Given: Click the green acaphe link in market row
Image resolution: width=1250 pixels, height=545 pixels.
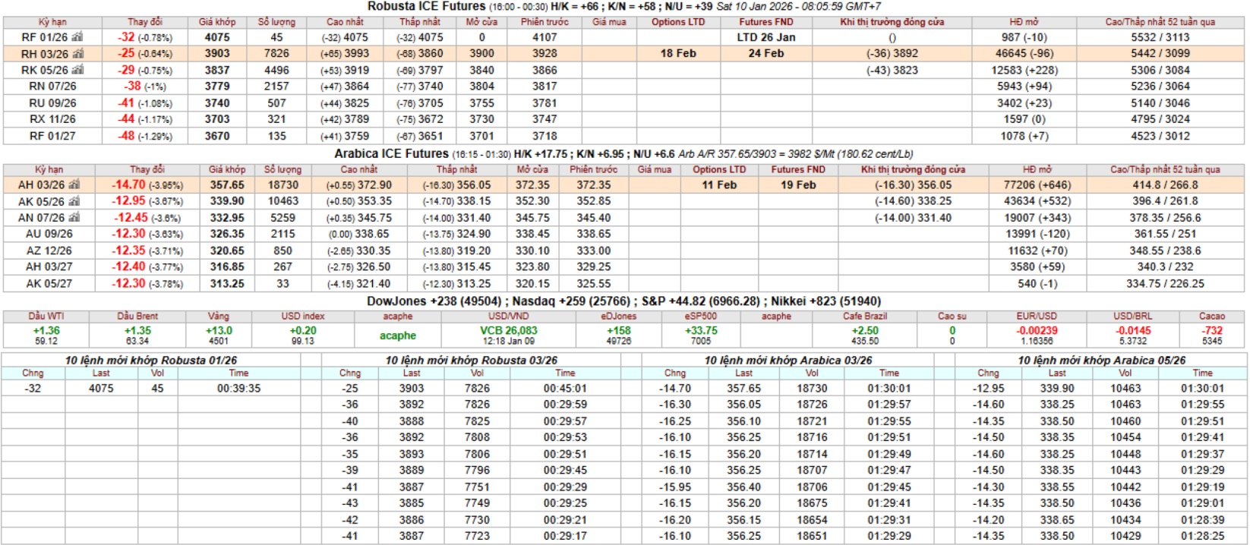Looking at the screenshot, I should pos(398,336).
